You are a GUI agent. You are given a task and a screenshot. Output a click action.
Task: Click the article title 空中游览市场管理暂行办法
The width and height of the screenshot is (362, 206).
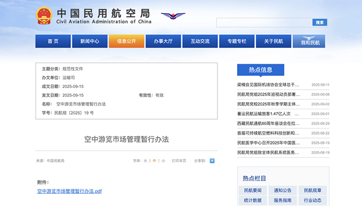click(x=126, y=139)
